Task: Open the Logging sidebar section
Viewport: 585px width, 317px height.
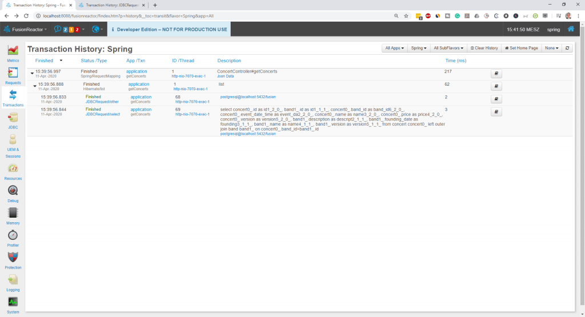Action: 13,283
